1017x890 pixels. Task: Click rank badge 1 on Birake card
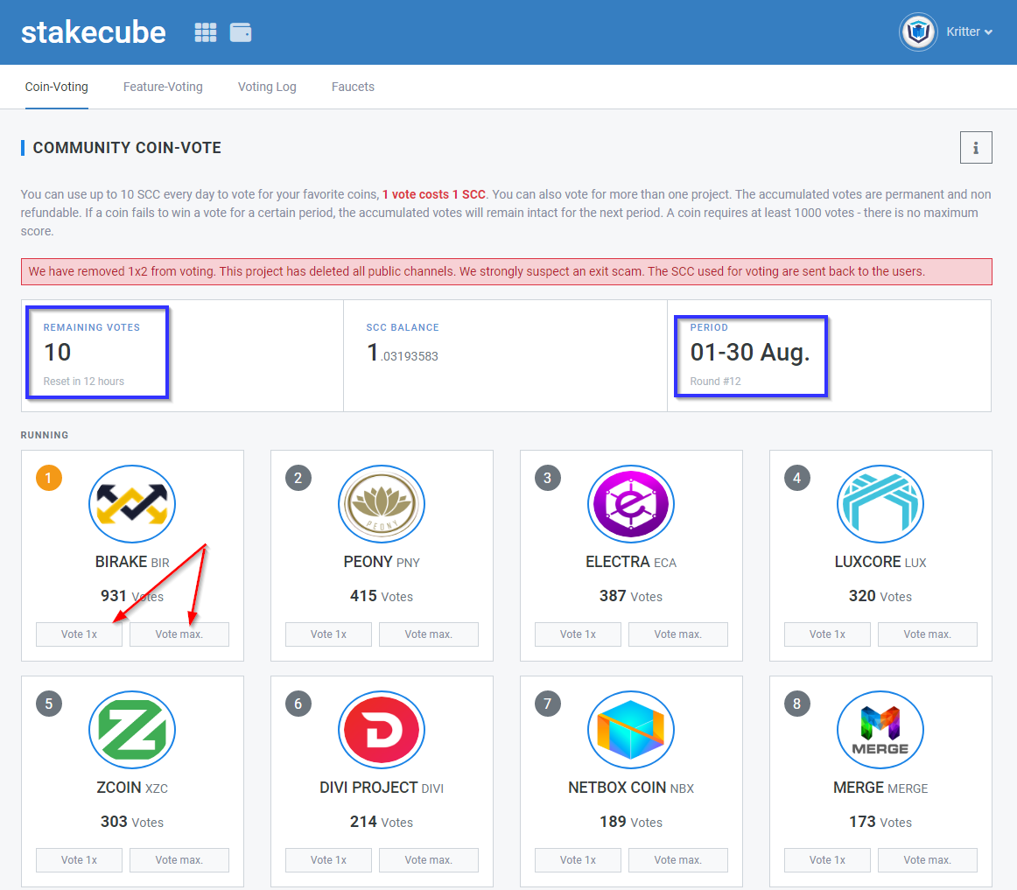[x=49, y=478]
